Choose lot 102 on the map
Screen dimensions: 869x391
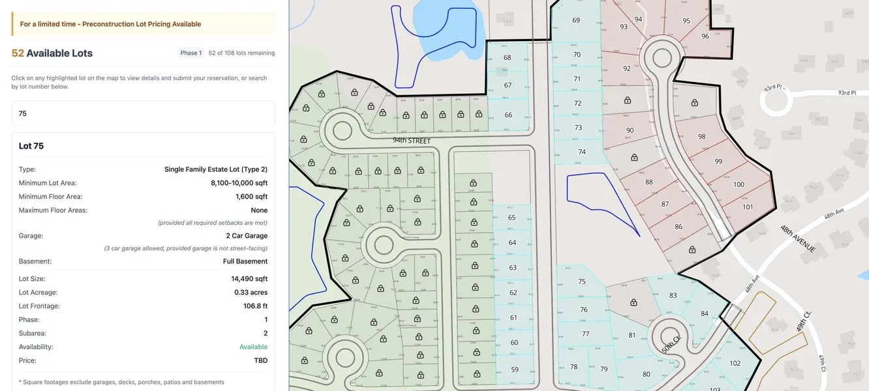point(735,364)
